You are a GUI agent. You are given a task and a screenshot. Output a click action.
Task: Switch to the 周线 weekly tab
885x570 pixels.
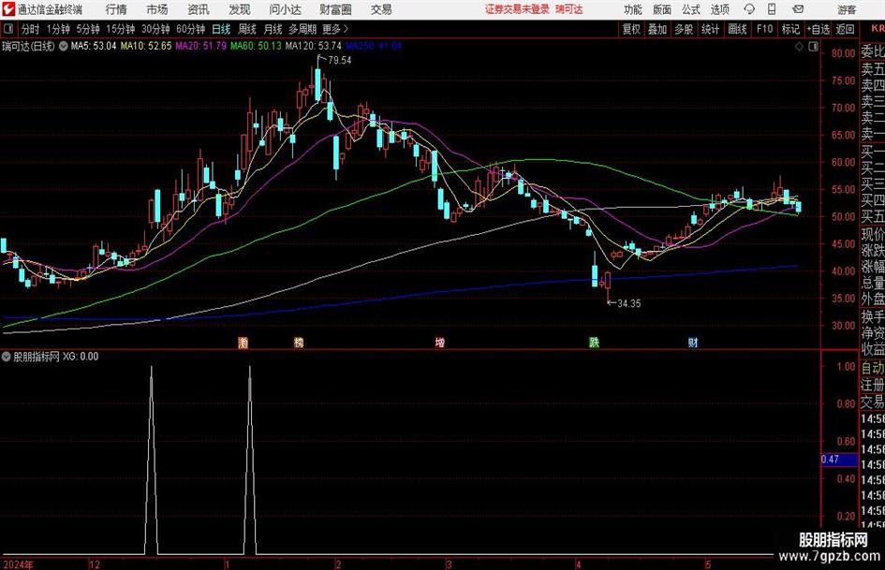tap(247, 29)
